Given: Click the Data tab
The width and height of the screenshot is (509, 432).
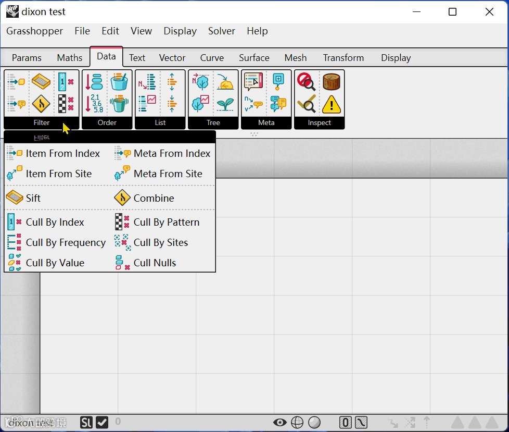Looking at the screenshot, I should [107, 57].
